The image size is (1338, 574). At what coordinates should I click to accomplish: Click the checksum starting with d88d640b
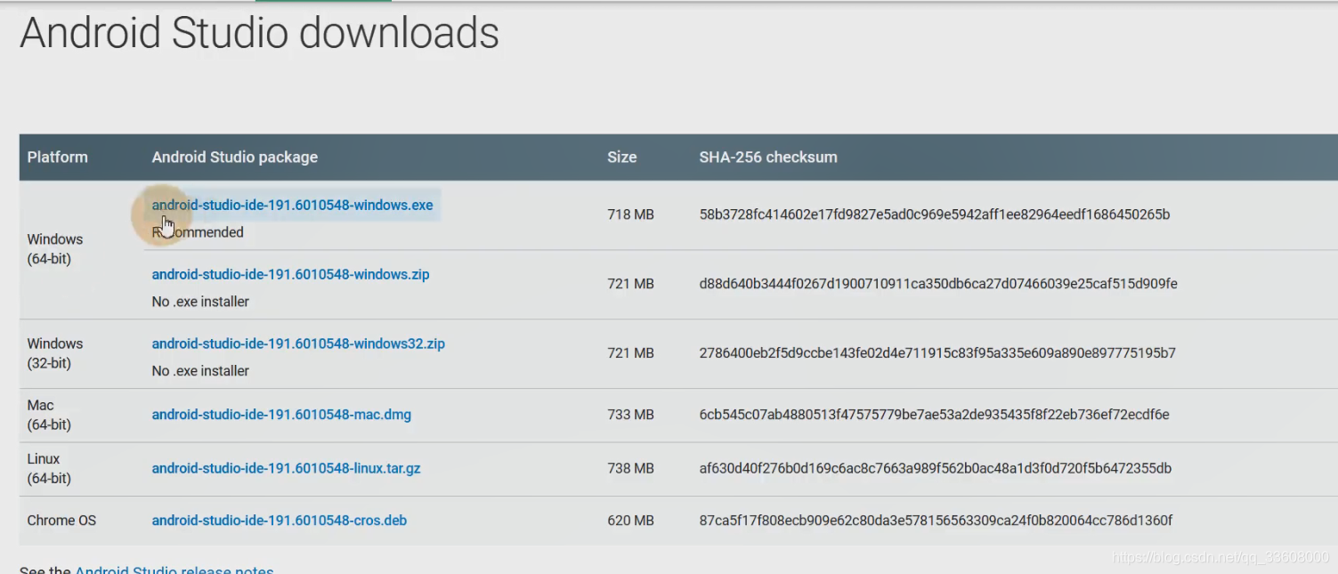[938, 284]
